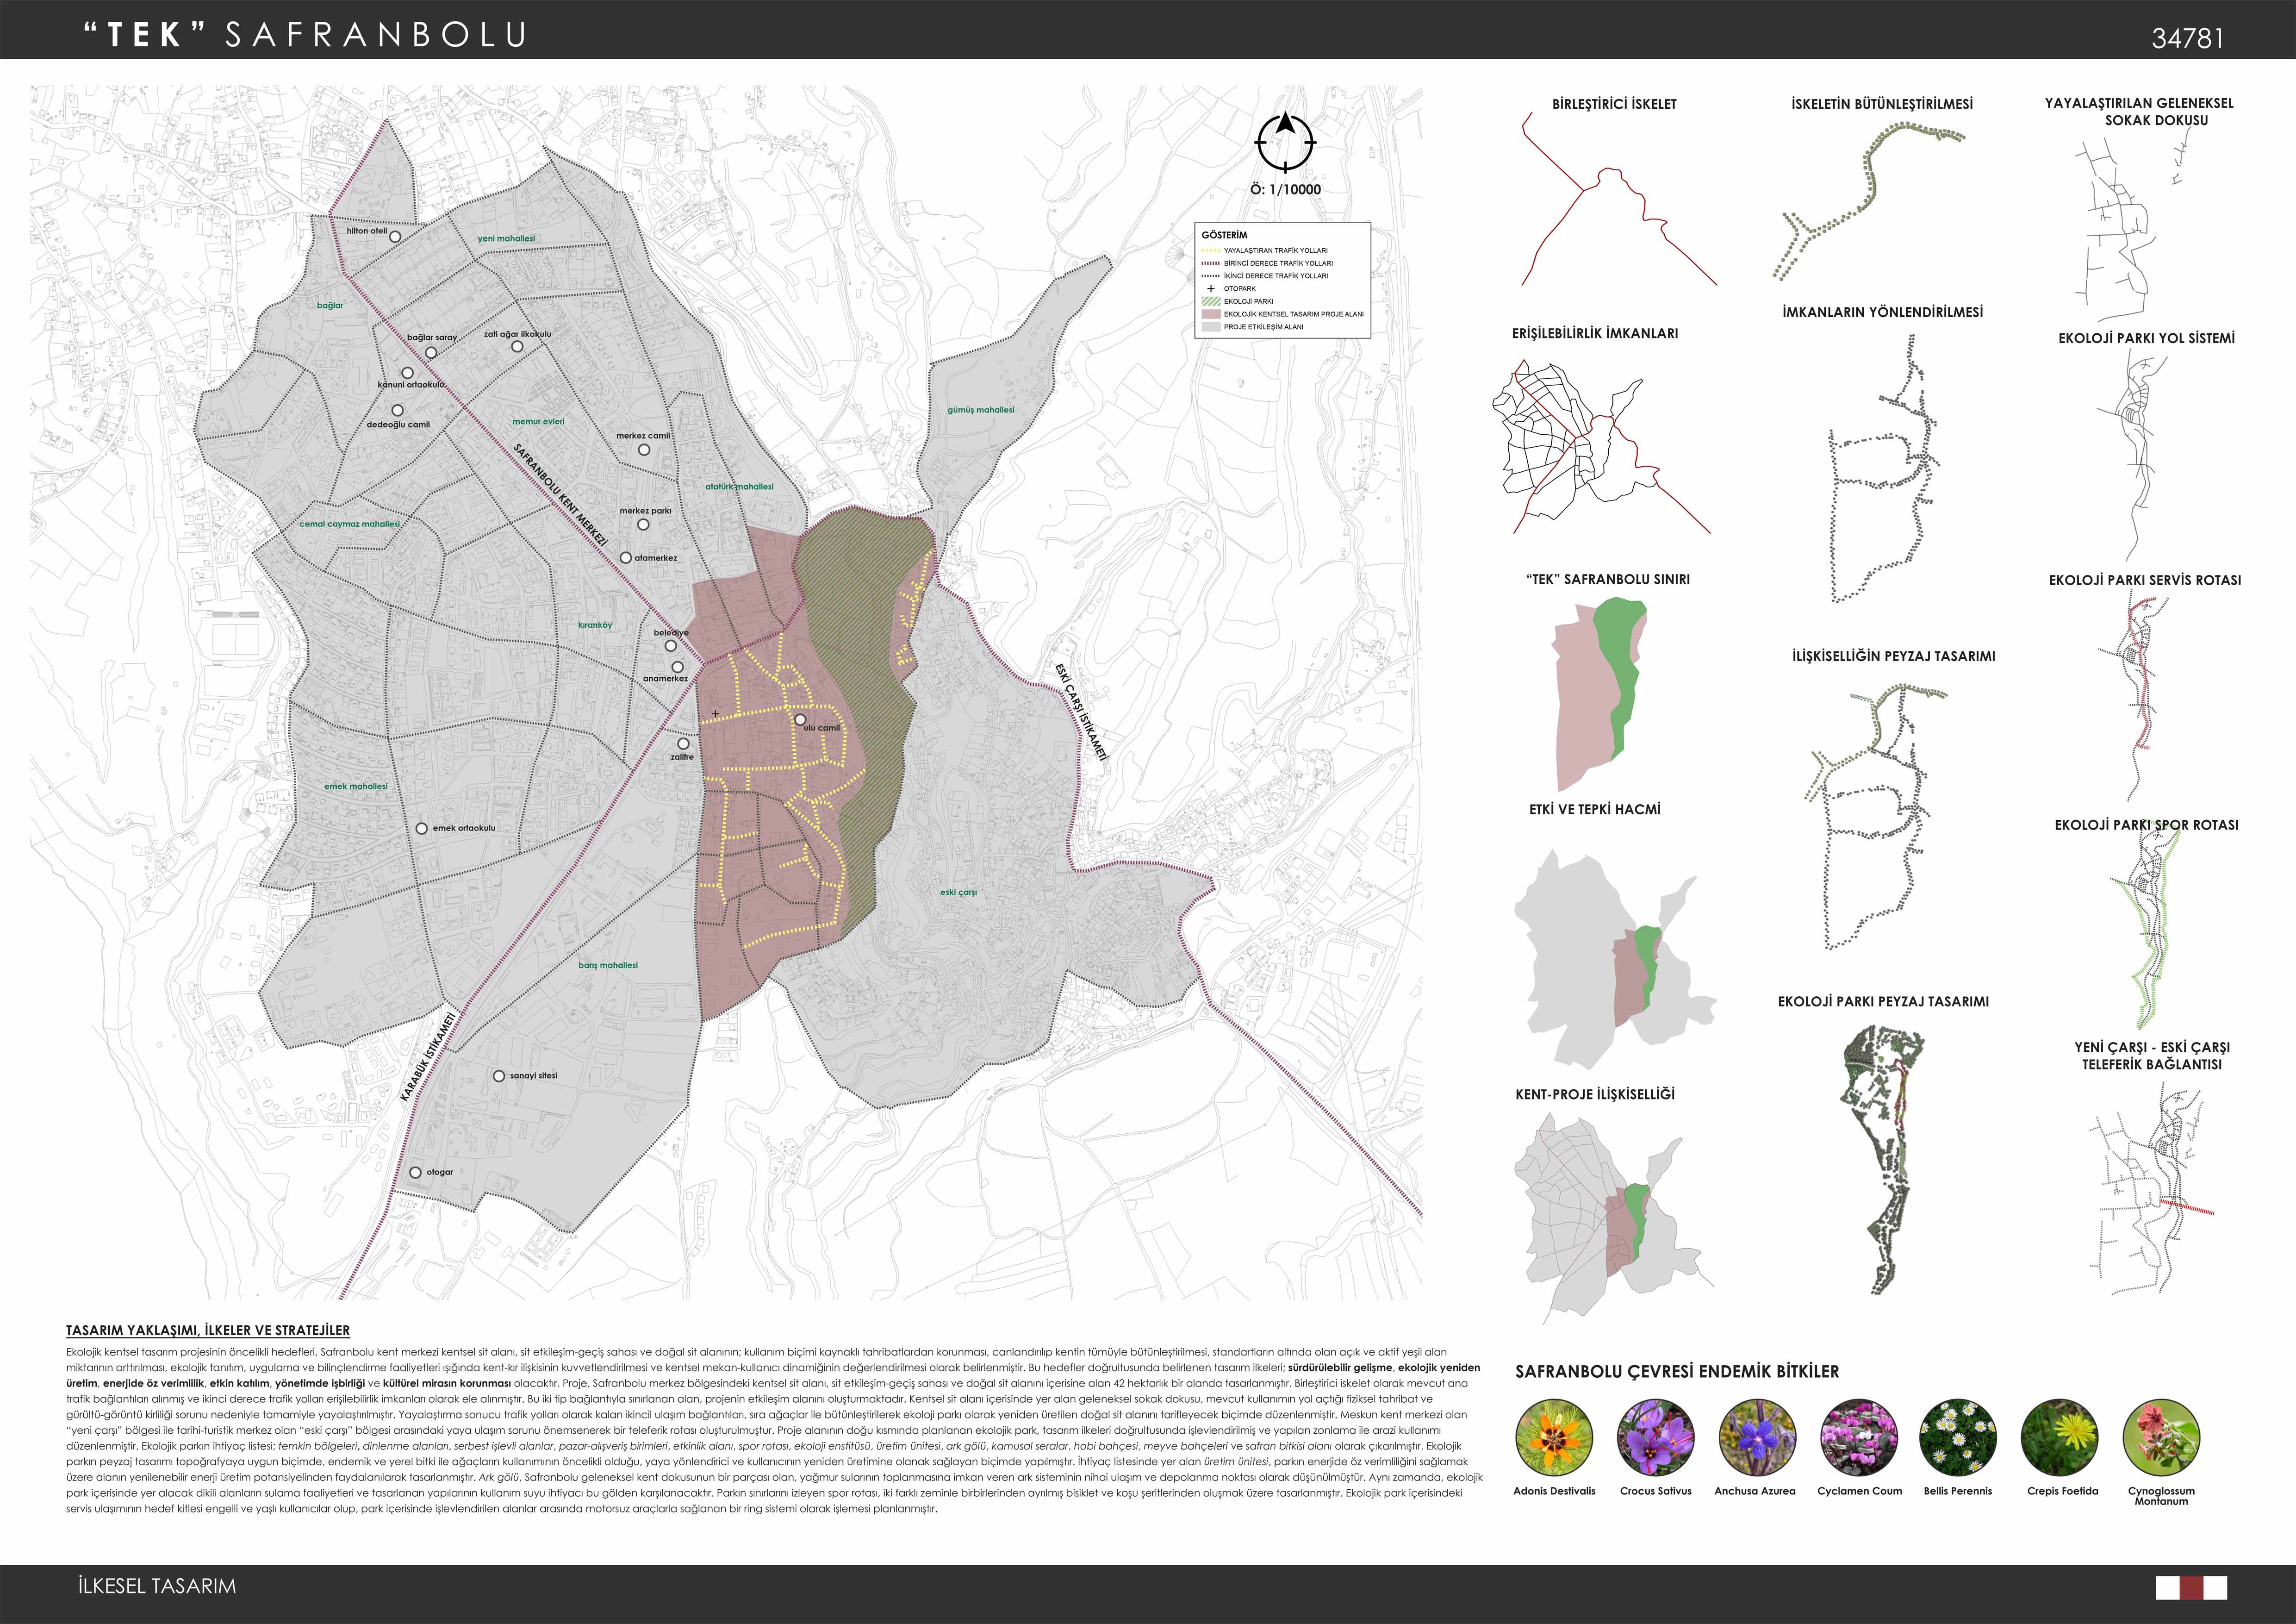Click the İLKESEL TASARIM footer text
The image size is (2296, 1624).
point(157,1587)
